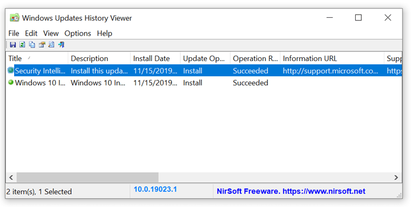The height and width of the screenshot is (207, 411).
Task: Click the globe icon of Security Intelligence row
Action: 11,70
